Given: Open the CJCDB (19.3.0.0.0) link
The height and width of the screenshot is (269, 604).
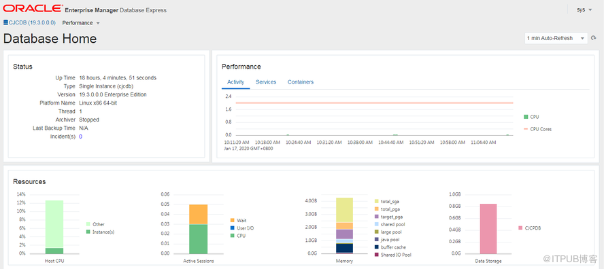Looking at the screenshot, I should (32, 22).
